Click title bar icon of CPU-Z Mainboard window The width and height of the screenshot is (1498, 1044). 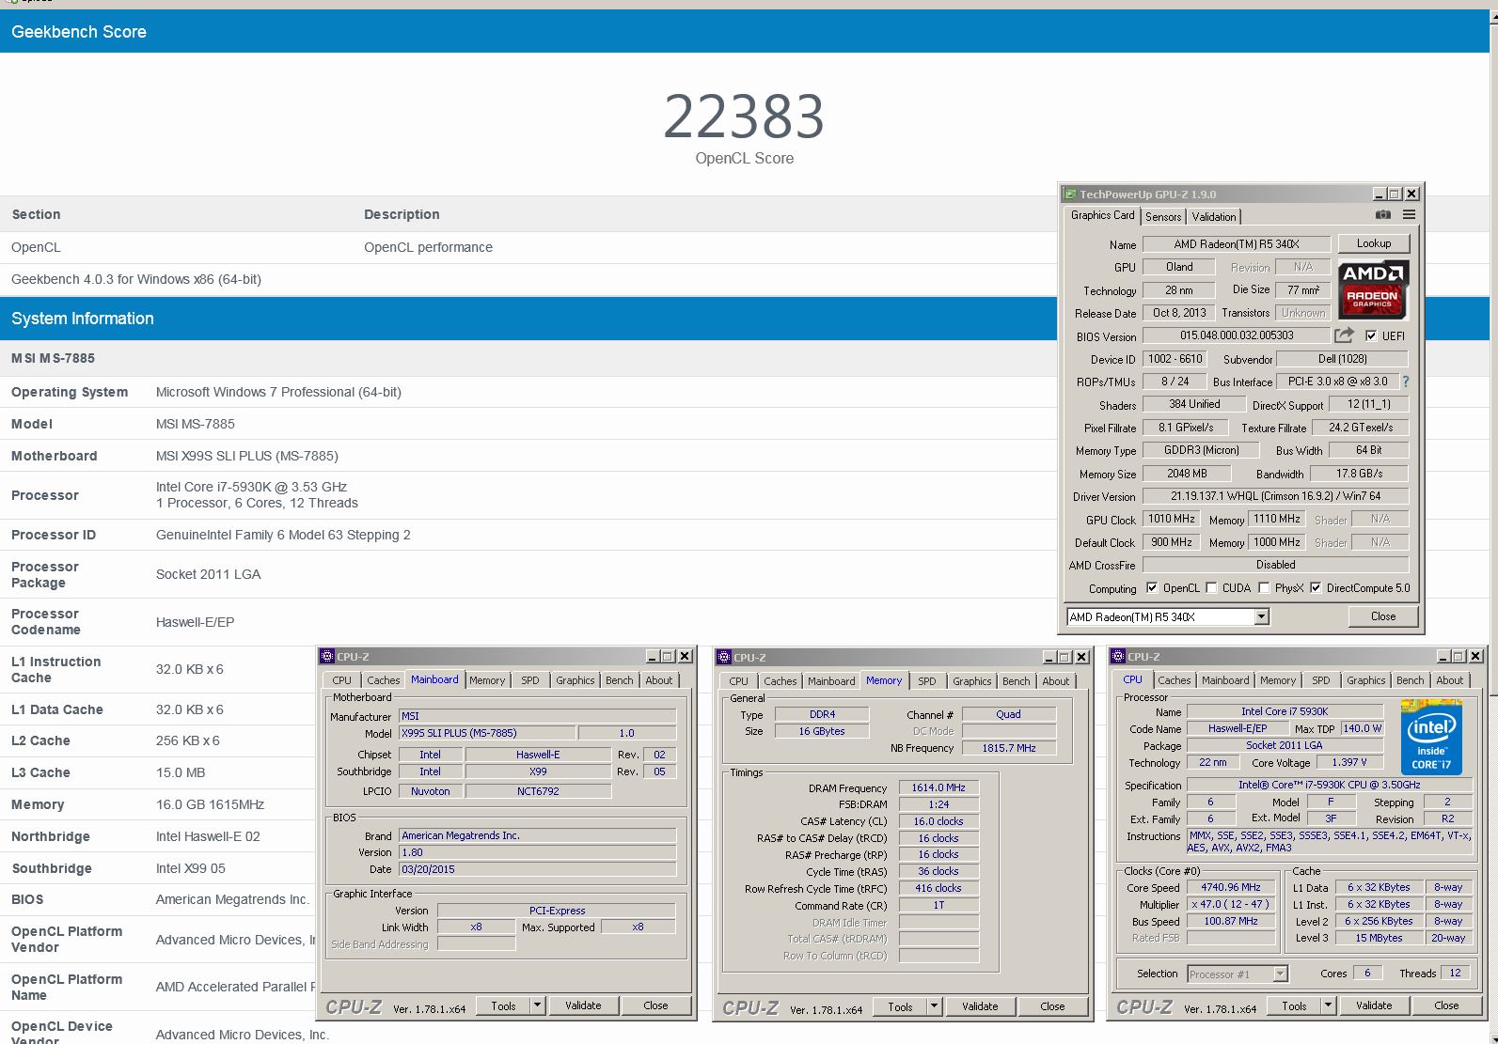pos(327,657)
